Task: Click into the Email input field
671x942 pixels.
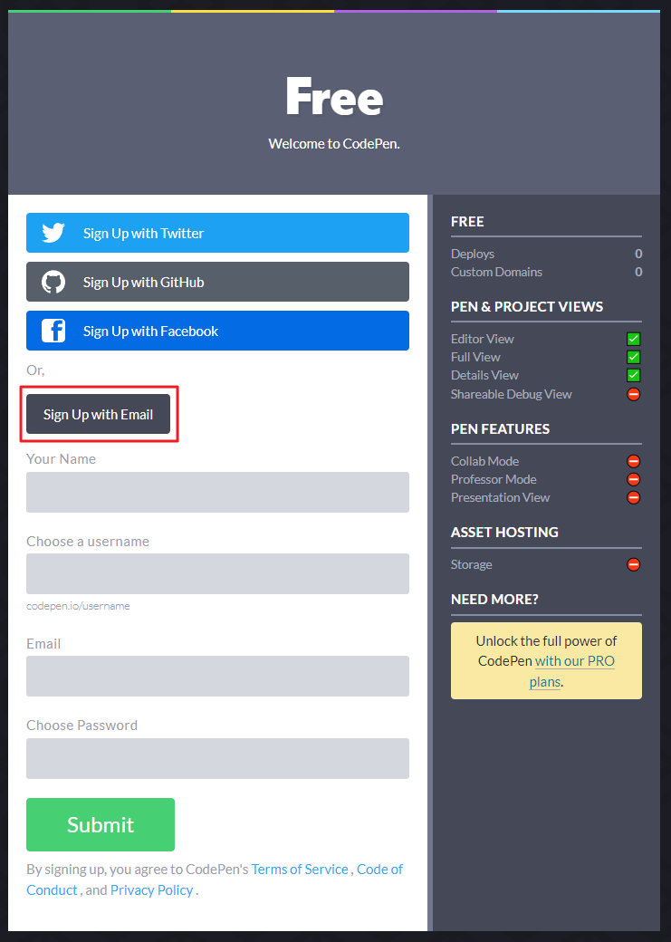Action: tap(217, 676)
